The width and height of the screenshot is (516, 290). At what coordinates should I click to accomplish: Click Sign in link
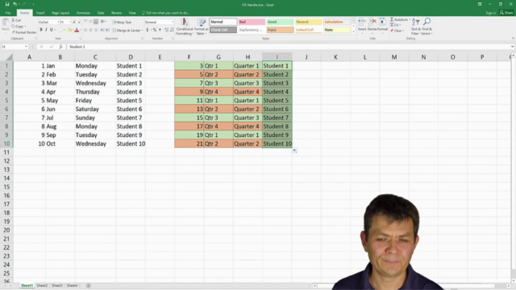point(491,13)
